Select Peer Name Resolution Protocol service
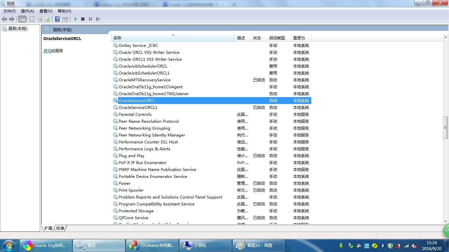Image resolution: width=449 pixels, height=252 pixels. pyautogui.click(x=211, y=121)
